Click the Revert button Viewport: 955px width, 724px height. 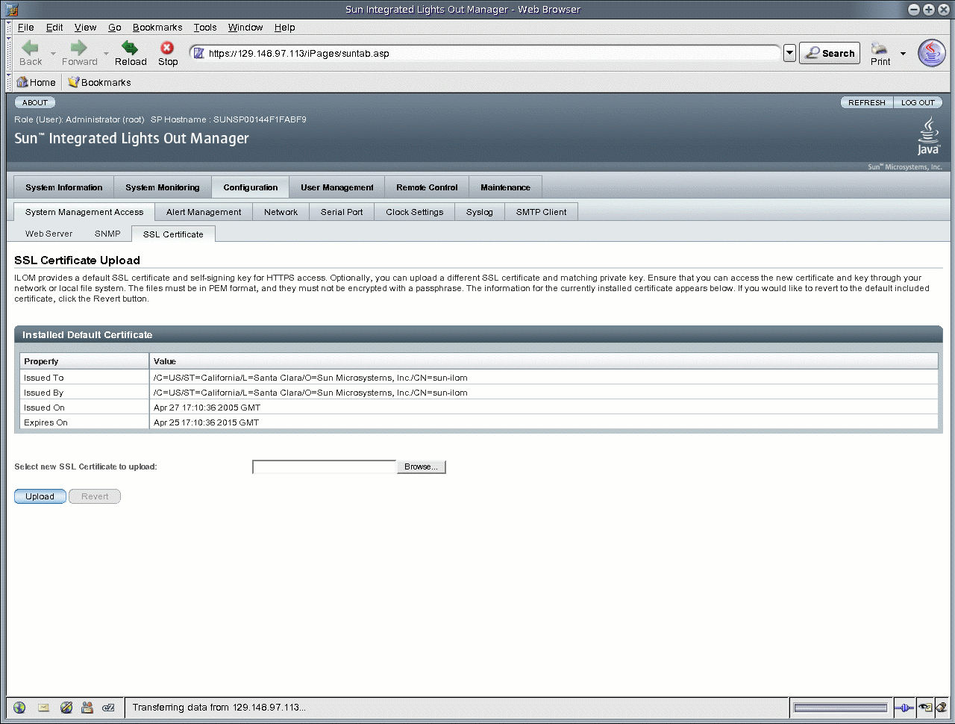point(95,496)
